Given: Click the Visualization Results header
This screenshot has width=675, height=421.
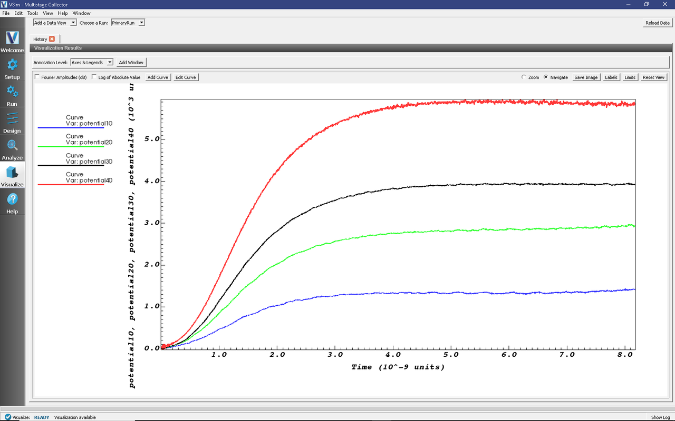Looking at the screenshot, I should 57,48.
